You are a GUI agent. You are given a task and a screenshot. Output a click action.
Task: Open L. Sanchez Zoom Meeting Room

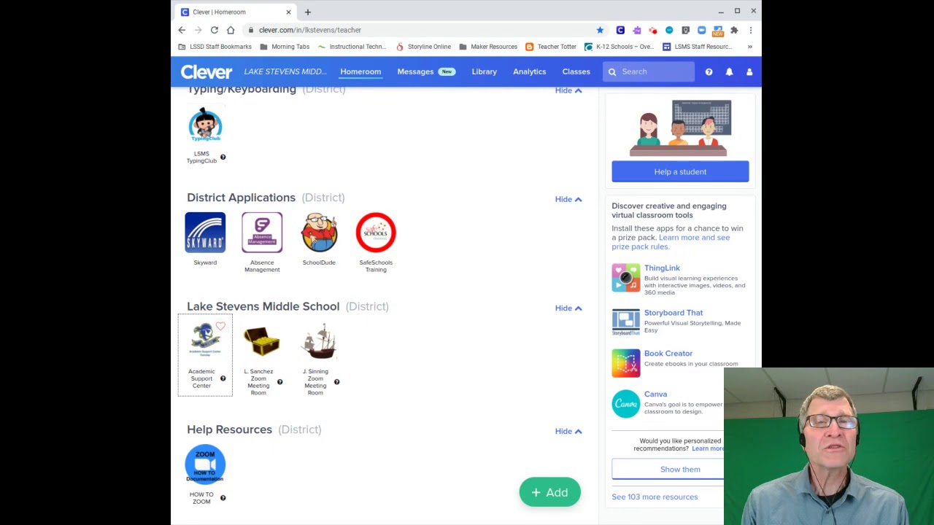tap(262, 341)
